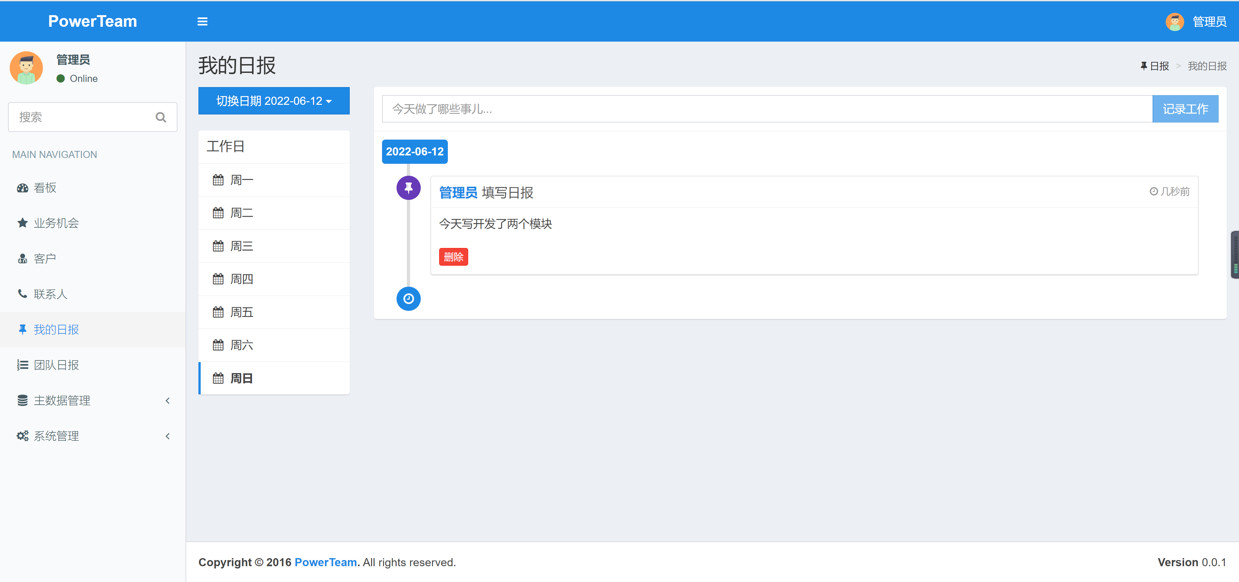Select 周五 from the weekday list

242,311
